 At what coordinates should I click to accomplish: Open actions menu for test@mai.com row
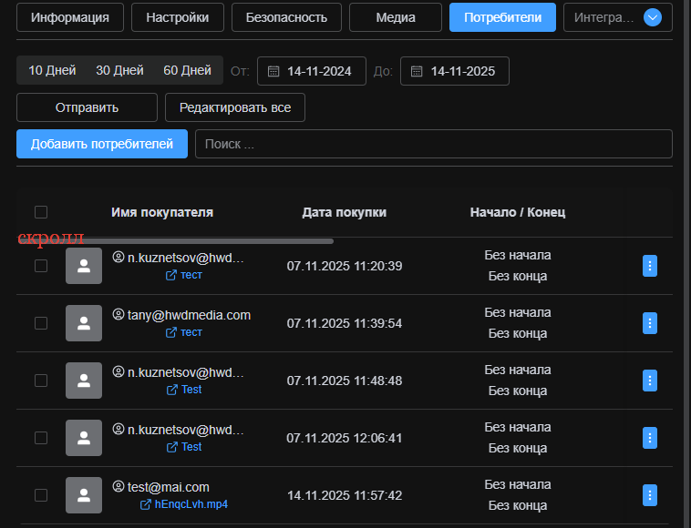(650, 495)
